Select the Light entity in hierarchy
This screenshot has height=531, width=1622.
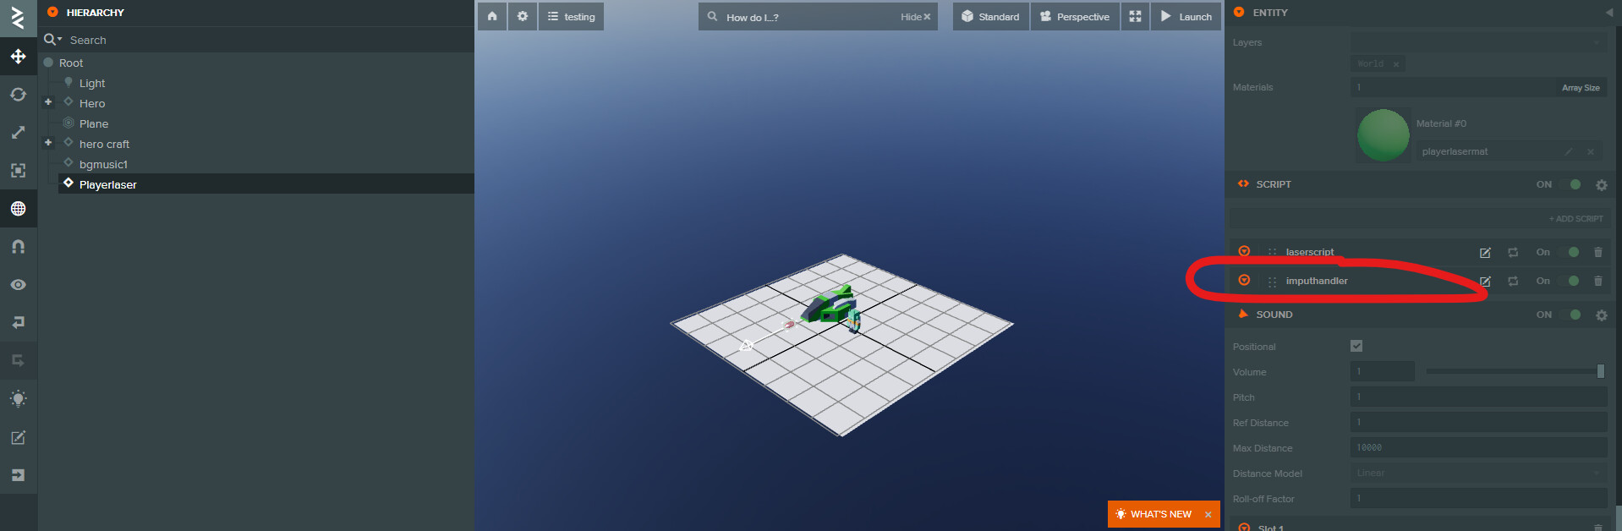click(92, 83)
